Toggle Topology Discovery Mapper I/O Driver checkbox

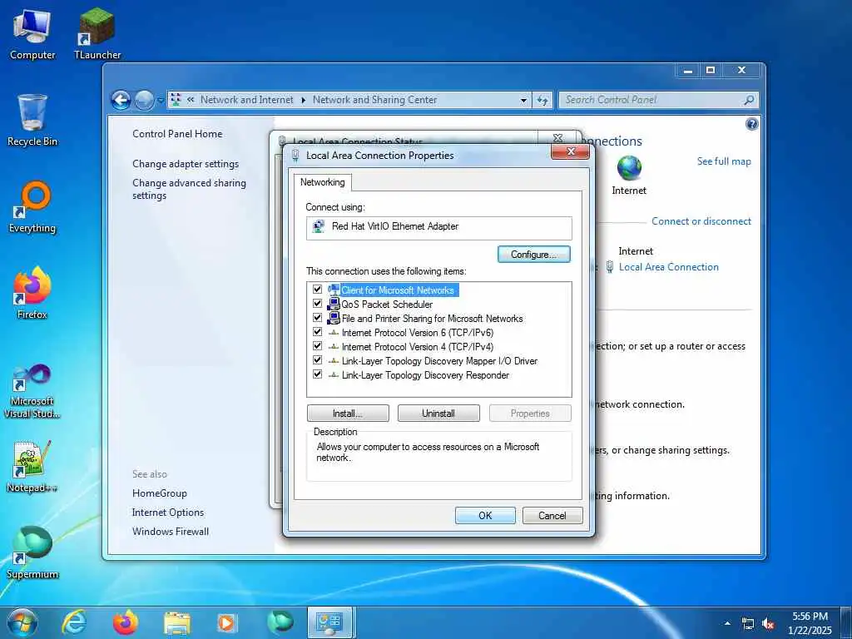tap(317, 360)
